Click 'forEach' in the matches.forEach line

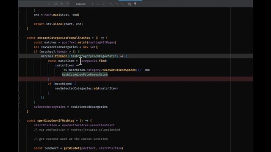[x=61, y=56]
